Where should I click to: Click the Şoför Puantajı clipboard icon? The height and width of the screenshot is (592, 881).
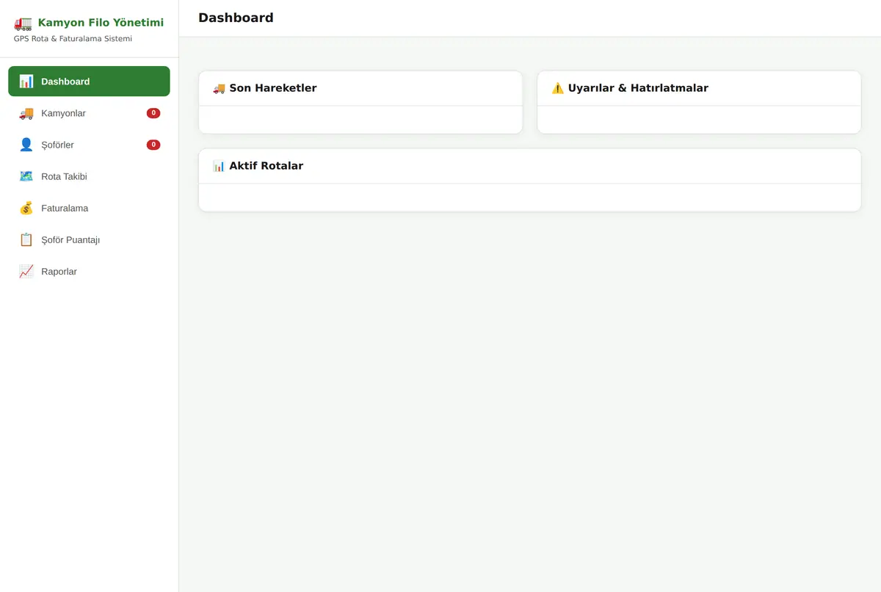(26, 239)
